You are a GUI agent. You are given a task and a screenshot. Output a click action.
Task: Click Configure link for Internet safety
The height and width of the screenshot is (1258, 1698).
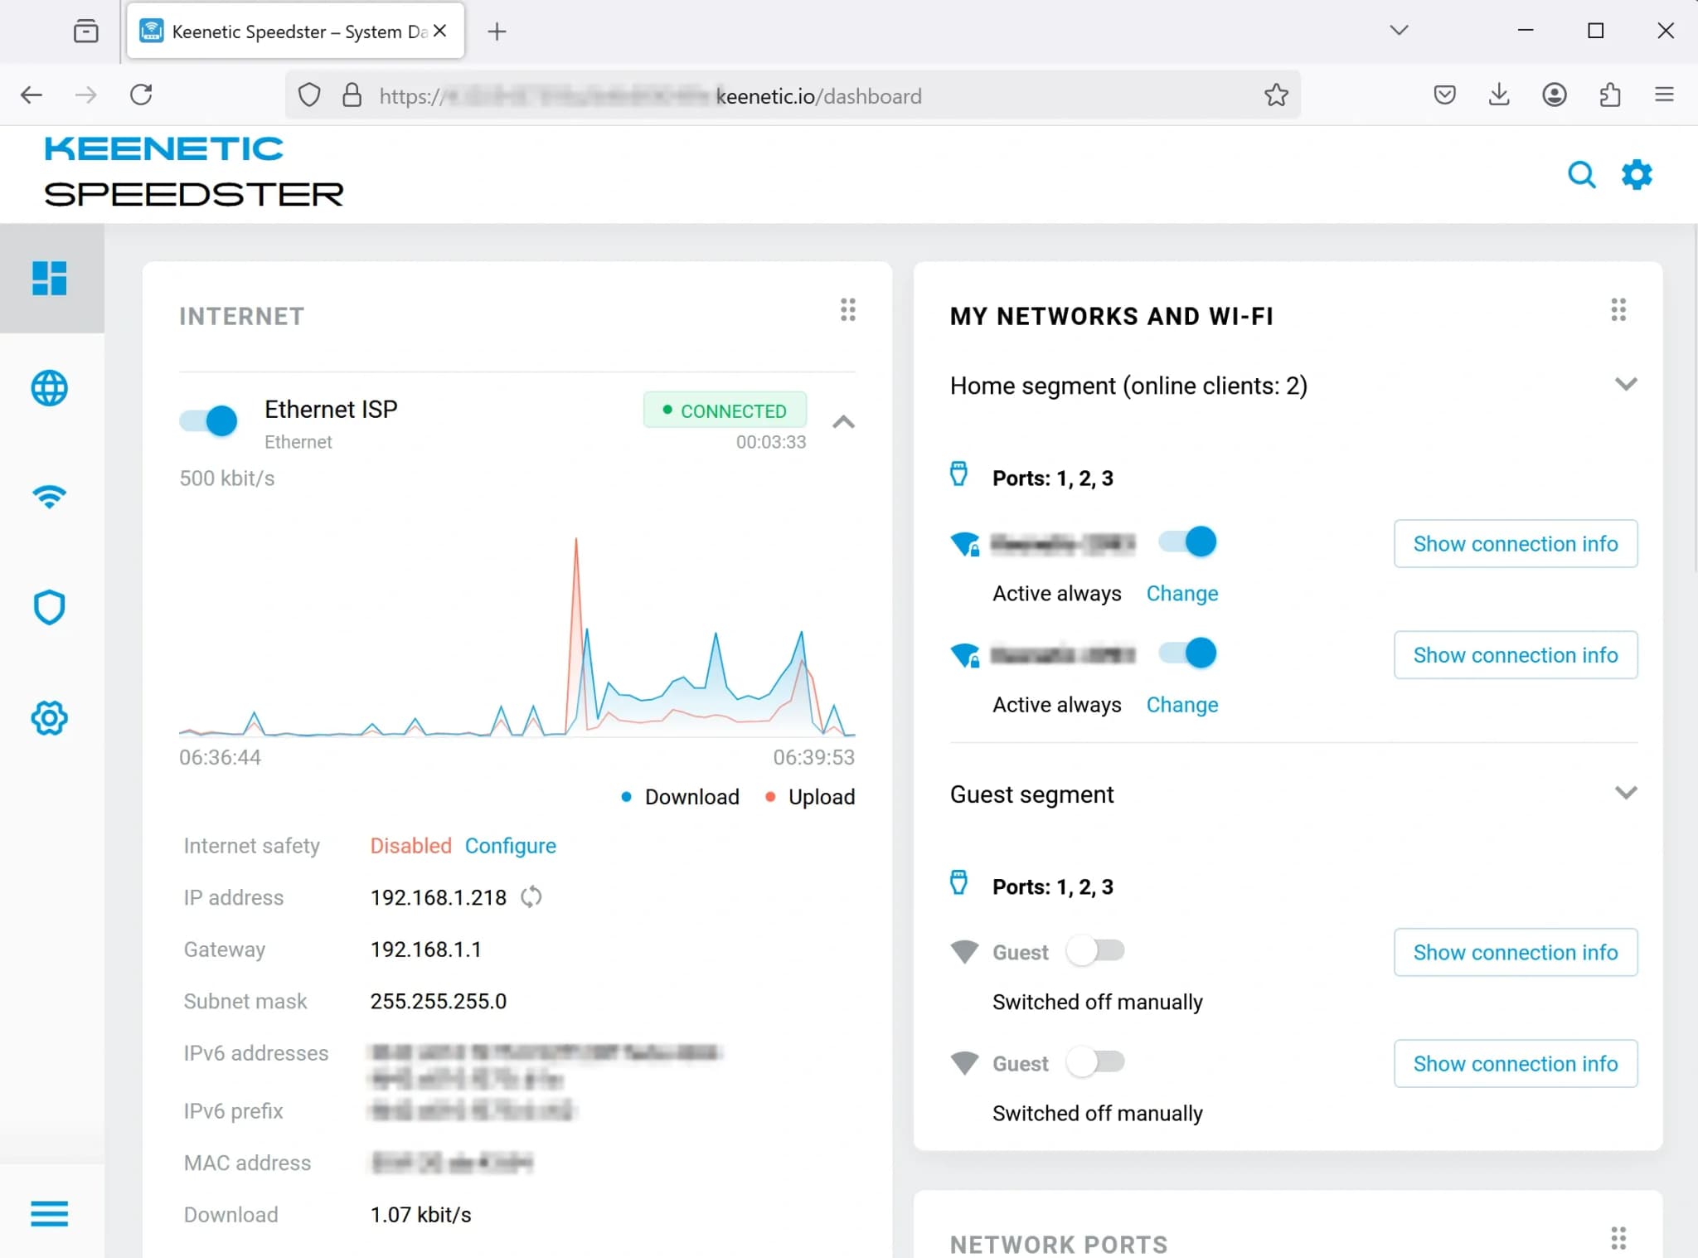pos(510,846)
